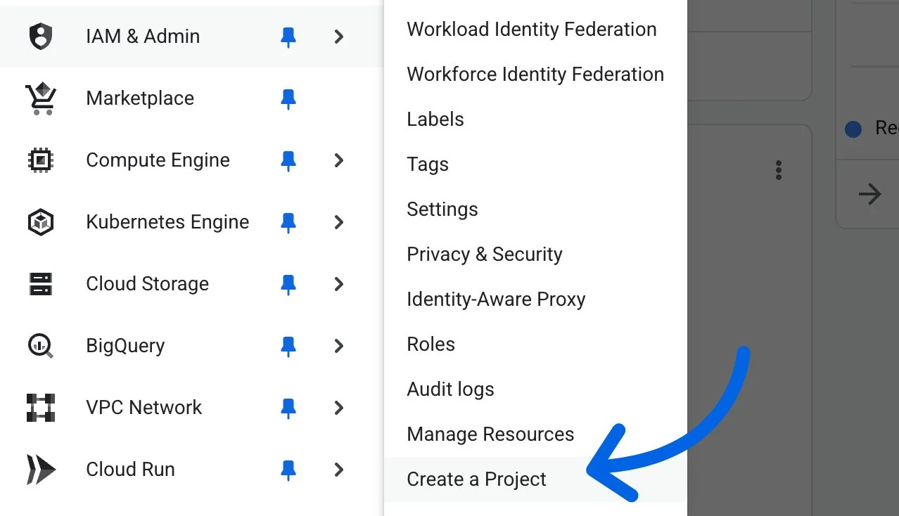Click the Cloud Storage label
Viewport: 899px width, 516px height.
pyautogui.click(x=147, y=284)
